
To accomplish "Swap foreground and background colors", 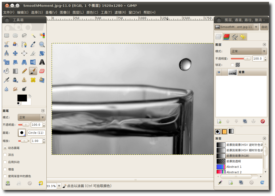I will point(30,96).
